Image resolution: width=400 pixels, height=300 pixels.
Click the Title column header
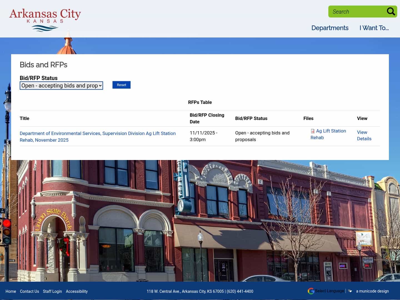(24, 118)
